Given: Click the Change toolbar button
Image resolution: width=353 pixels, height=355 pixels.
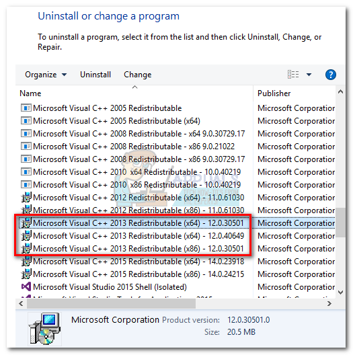Looking at the screenshot, I should [x=137, y=75].
